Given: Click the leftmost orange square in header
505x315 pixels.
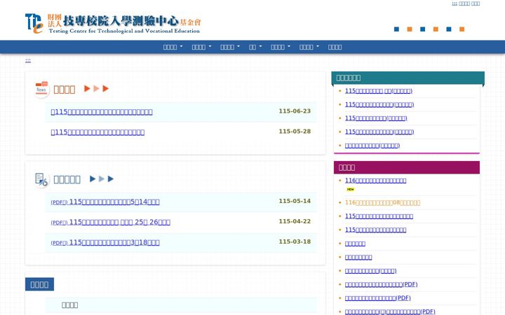Looking at the screenshot, I should coord(410,29).
